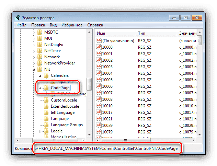Select the 10029 registry value entry
This screenshot has height=166, width=217.
107,125
